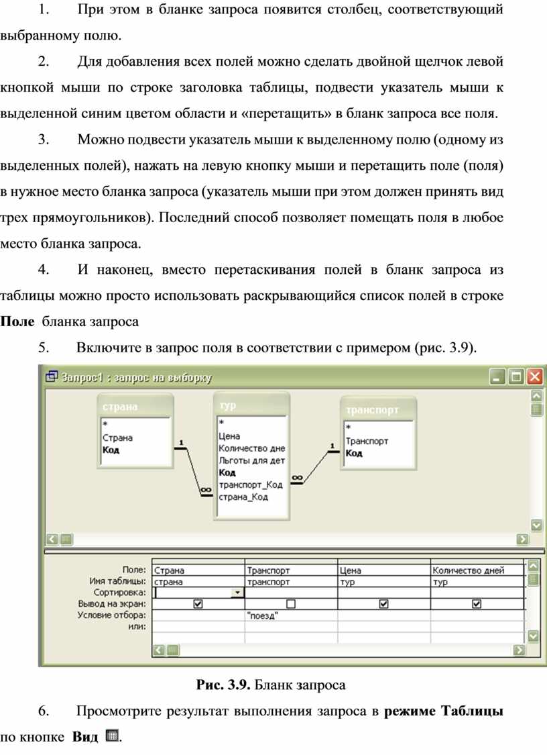Viewport: 547px width, 755px height.
Task: Click the Количество дней cell in Поле row
Action: pyautogui.click(x=477, y=570)
